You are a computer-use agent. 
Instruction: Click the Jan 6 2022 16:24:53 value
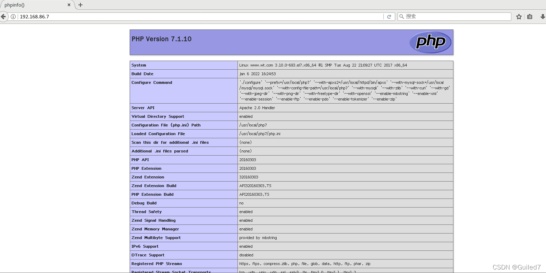point(258,74)
